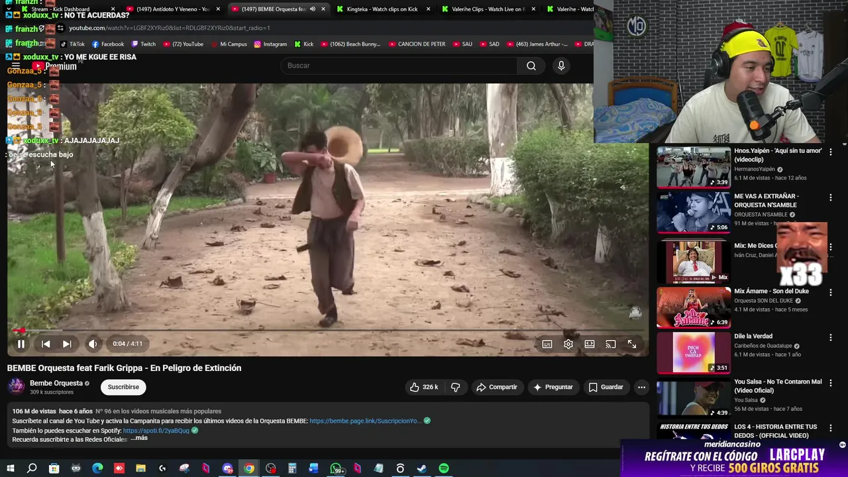Open ME VAS A EXTRAÑAR video title
Image resolution: width=848 pixels, height=477 pixels.
click(767, 200)
